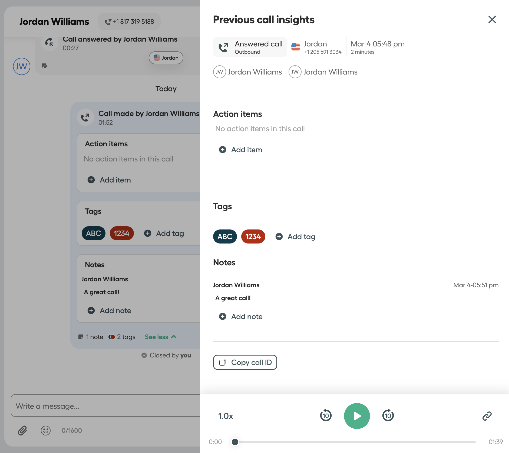Select the ABC tag in insights panel

(225, 236)
